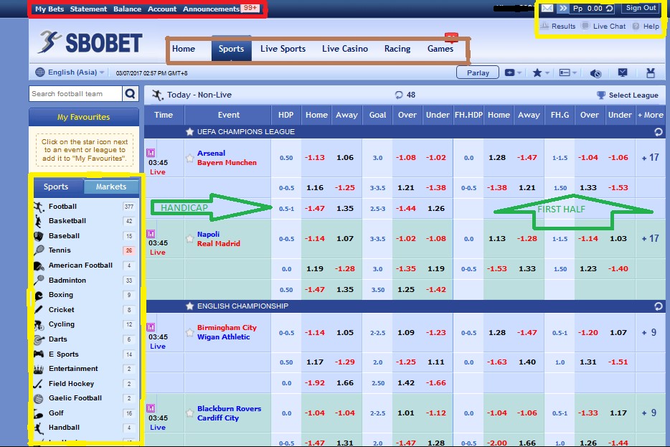Viewport: 670px width, 447px height.
Task: Expand +17 more markets for Napoli
Action: point(651,238)
